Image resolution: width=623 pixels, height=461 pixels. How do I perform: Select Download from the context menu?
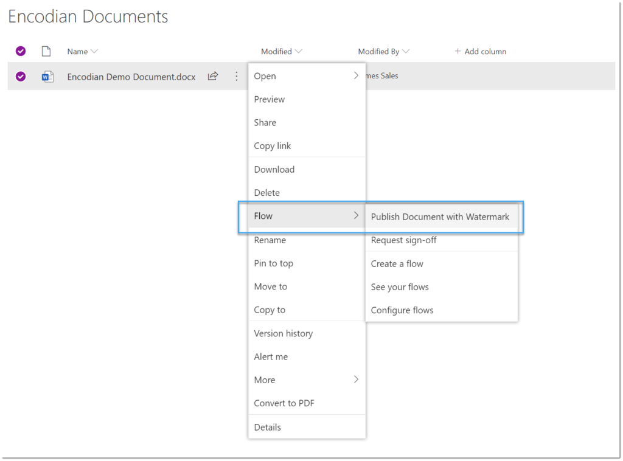307,169
